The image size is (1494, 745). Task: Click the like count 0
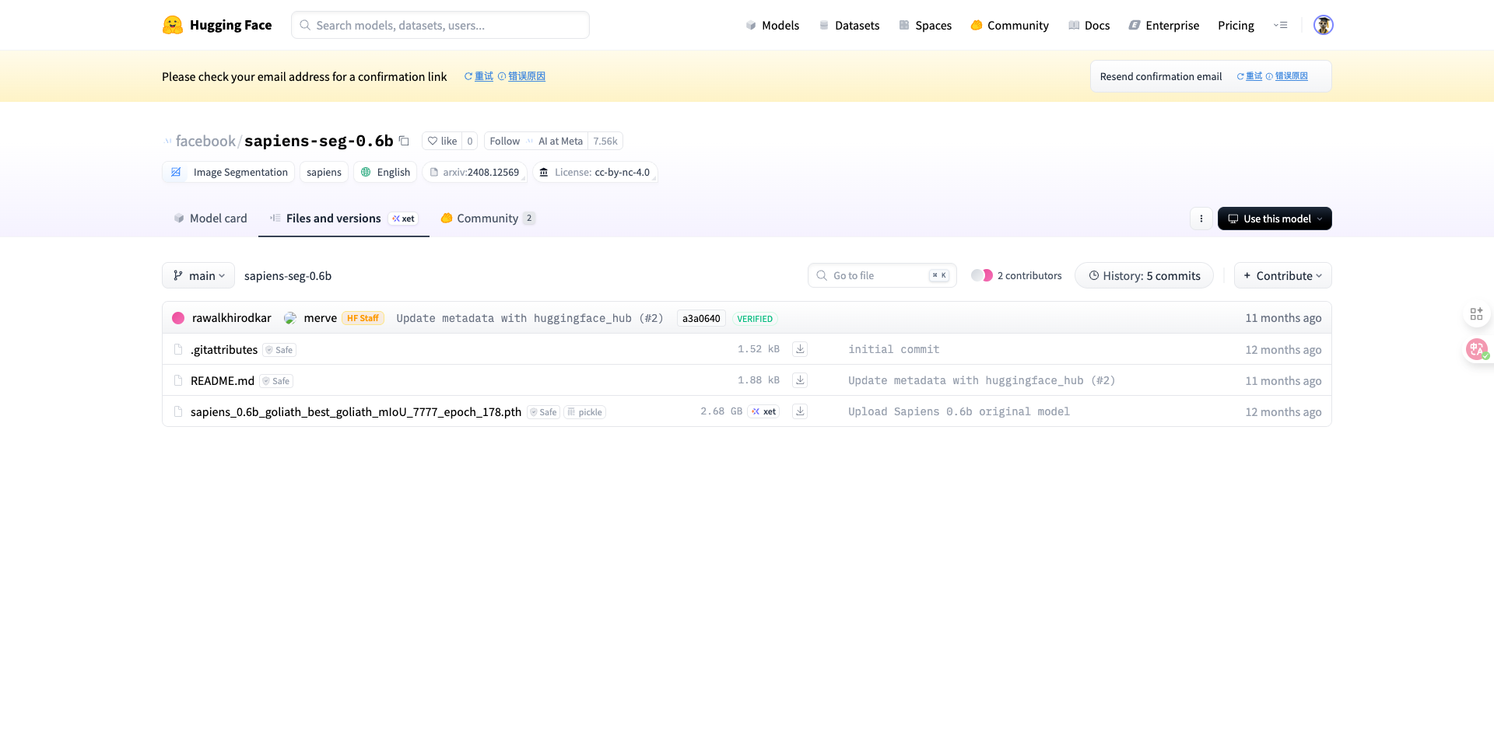(470, 141)
